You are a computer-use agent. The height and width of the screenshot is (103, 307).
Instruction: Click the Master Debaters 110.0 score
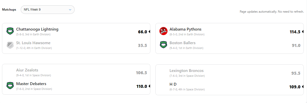142,86
